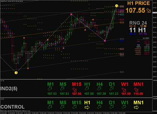Click the green up arrow under IND2(5) M1
The width and height of the screenshot is (157, 114).
[50, 89]
